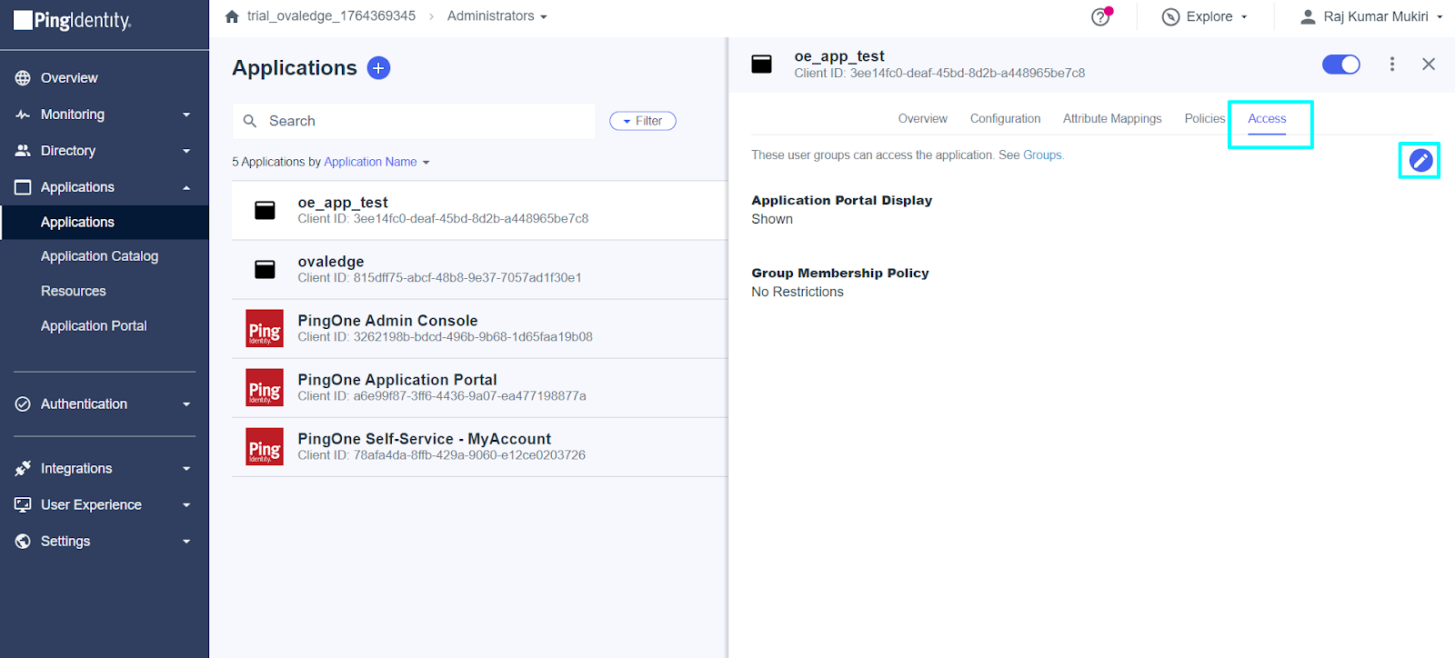The image size is (1455, 658).
Task: Click the Directory people icon
Action: [x=23, y=151]
